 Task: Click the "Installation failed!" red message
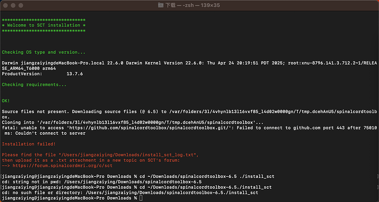coord(29,144)
